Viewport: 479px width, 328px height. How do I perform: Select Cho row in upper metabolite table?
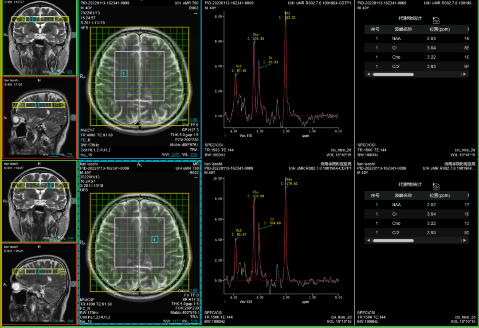(x=416, y=57)
